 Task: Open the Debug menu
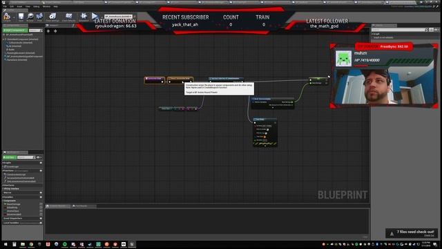pyautogui.click(x=37, y=6)
